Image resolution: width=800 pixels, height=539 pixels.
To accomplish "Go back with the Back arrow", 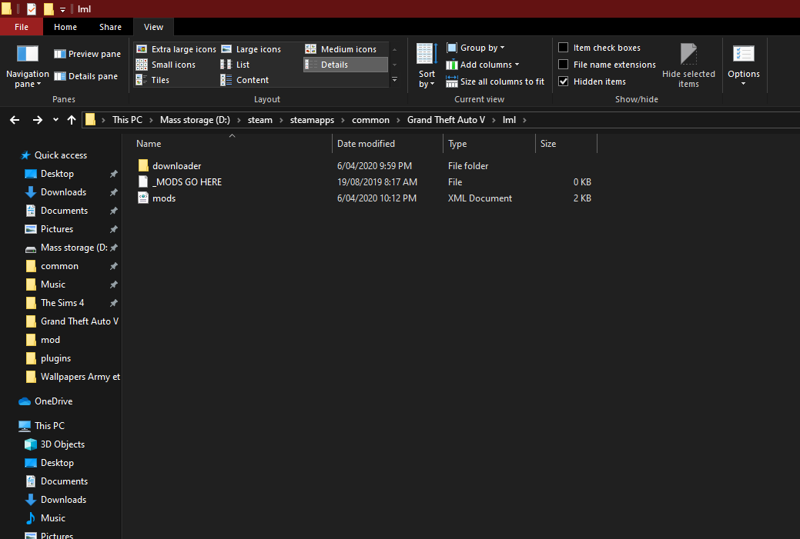I will point(15,120).
